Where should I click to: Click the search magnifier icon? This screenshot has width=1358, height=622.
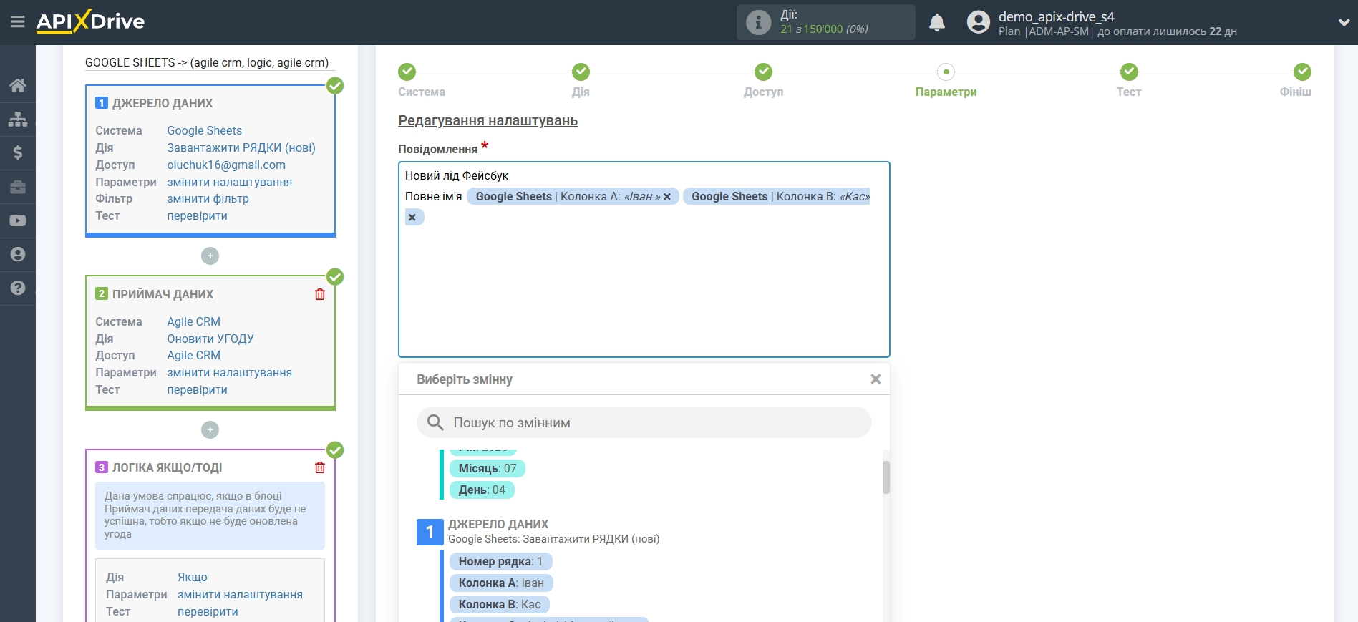point(435,422)
